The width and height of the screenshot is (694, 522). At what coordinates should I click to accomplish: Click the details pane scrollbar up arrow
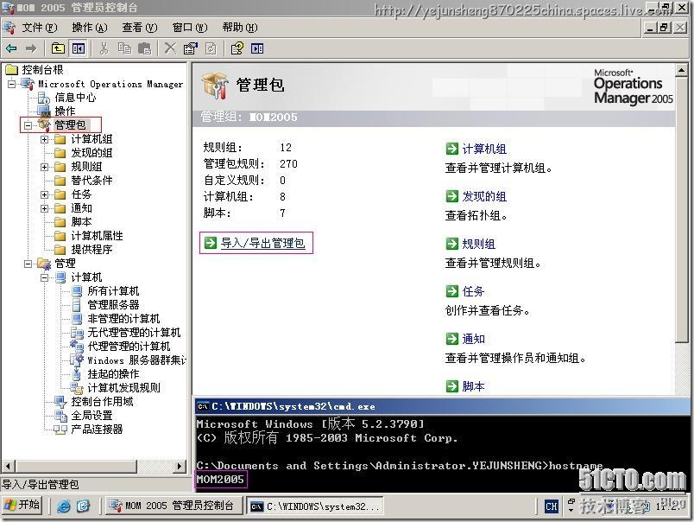682,69
